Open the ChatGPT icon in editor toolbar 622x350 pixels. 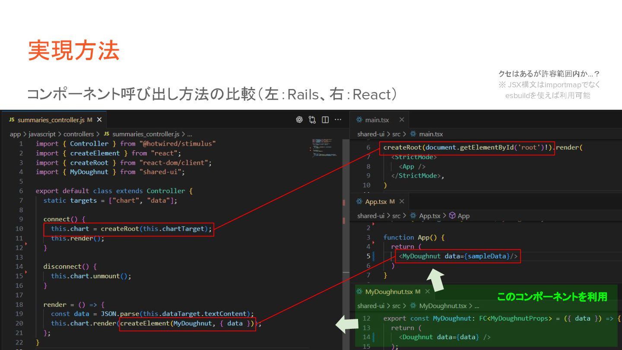(x=299, y=120)
